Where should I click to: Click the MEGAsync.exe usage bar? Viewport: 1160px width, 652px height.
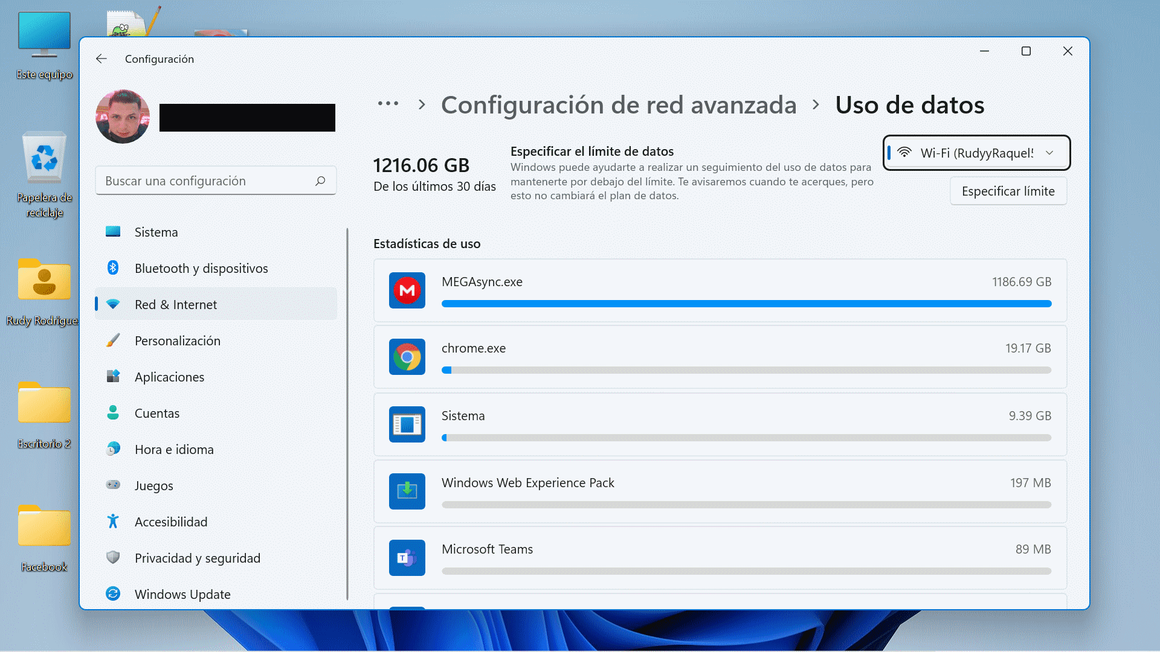point(746,304)
